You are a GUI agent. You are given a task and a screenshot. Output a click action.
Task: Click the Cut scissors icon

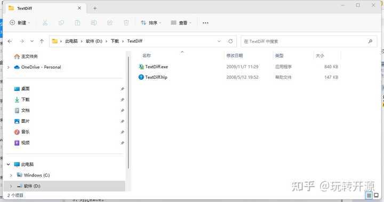click(45, 23)
